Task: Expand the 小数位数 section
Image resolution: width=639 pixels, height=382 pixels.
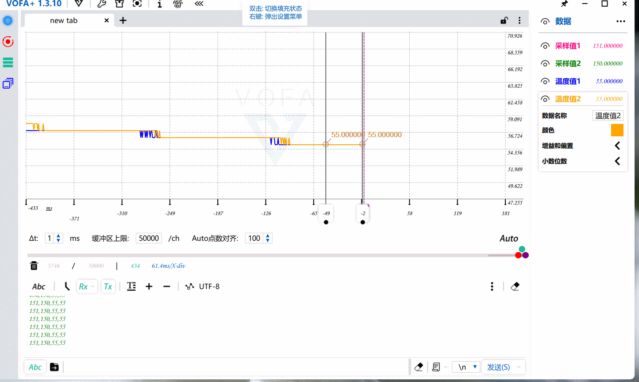Action: point(617,161)
